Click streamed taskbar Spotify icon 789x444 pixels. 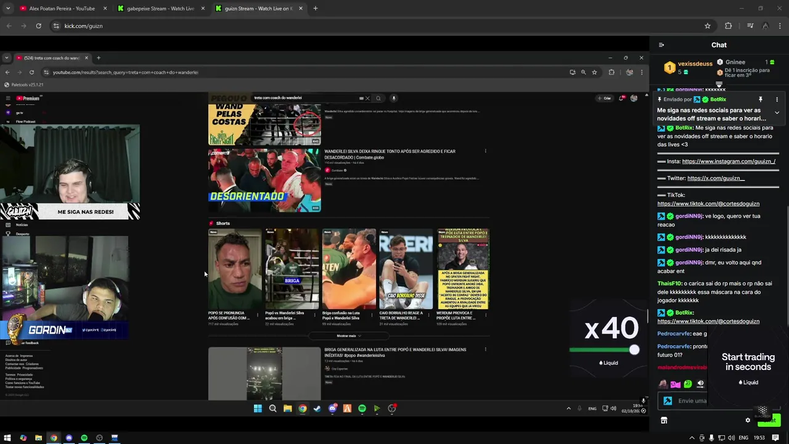(x=362, y=408)
